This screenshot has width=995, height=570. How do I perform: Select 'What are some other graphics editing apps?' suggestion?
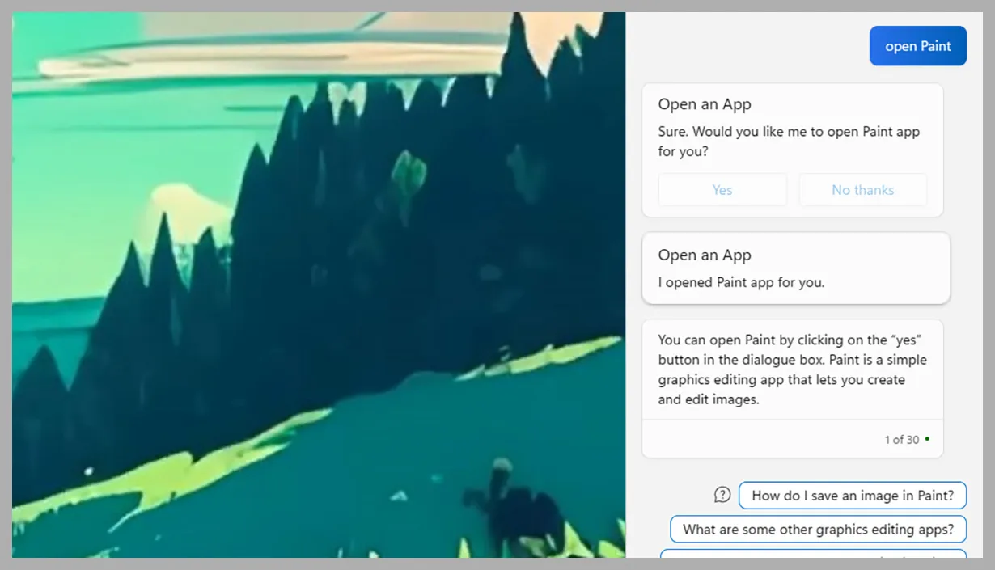(818, 530)
